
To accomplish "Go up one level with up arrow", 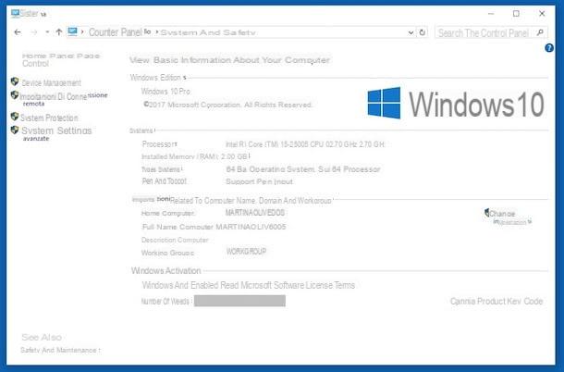I will coord(59,32).
